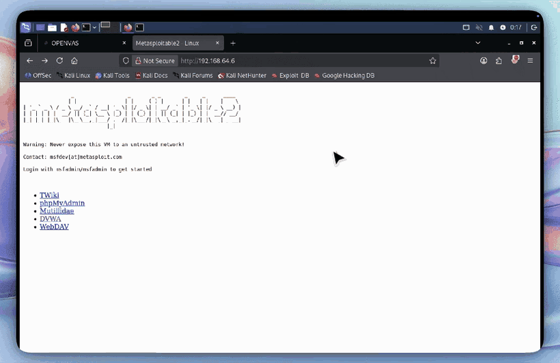Toggle the muted volume tray icon
This screenshot has width=560, height=363.
479,27
